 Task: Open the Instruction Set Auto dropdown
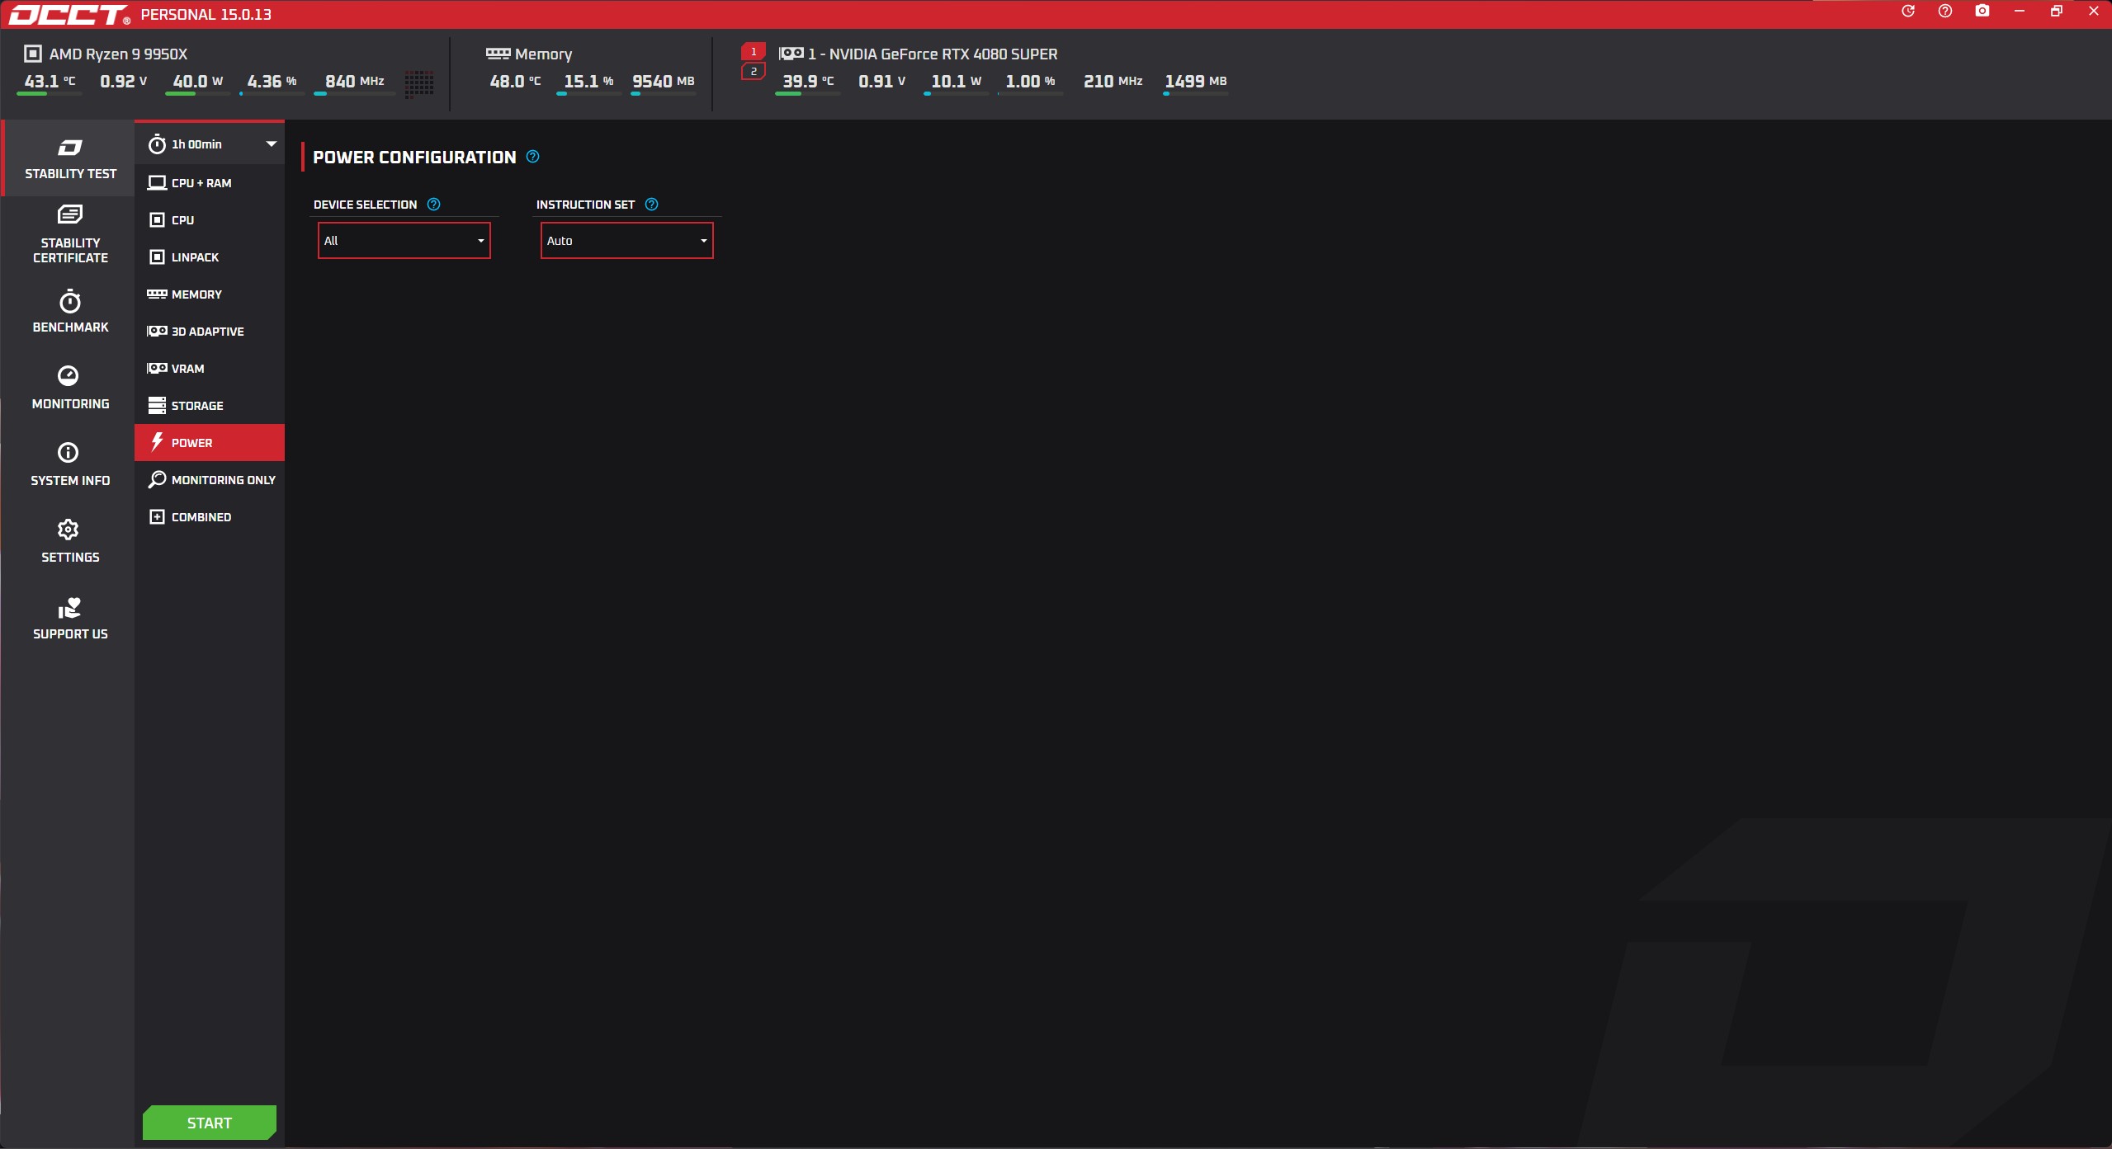[x=626, y=241]
